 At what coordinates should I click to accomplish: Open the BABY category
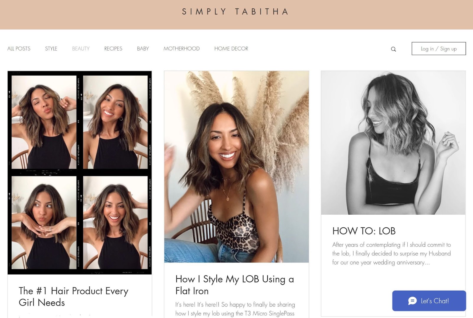click(143, 49)
